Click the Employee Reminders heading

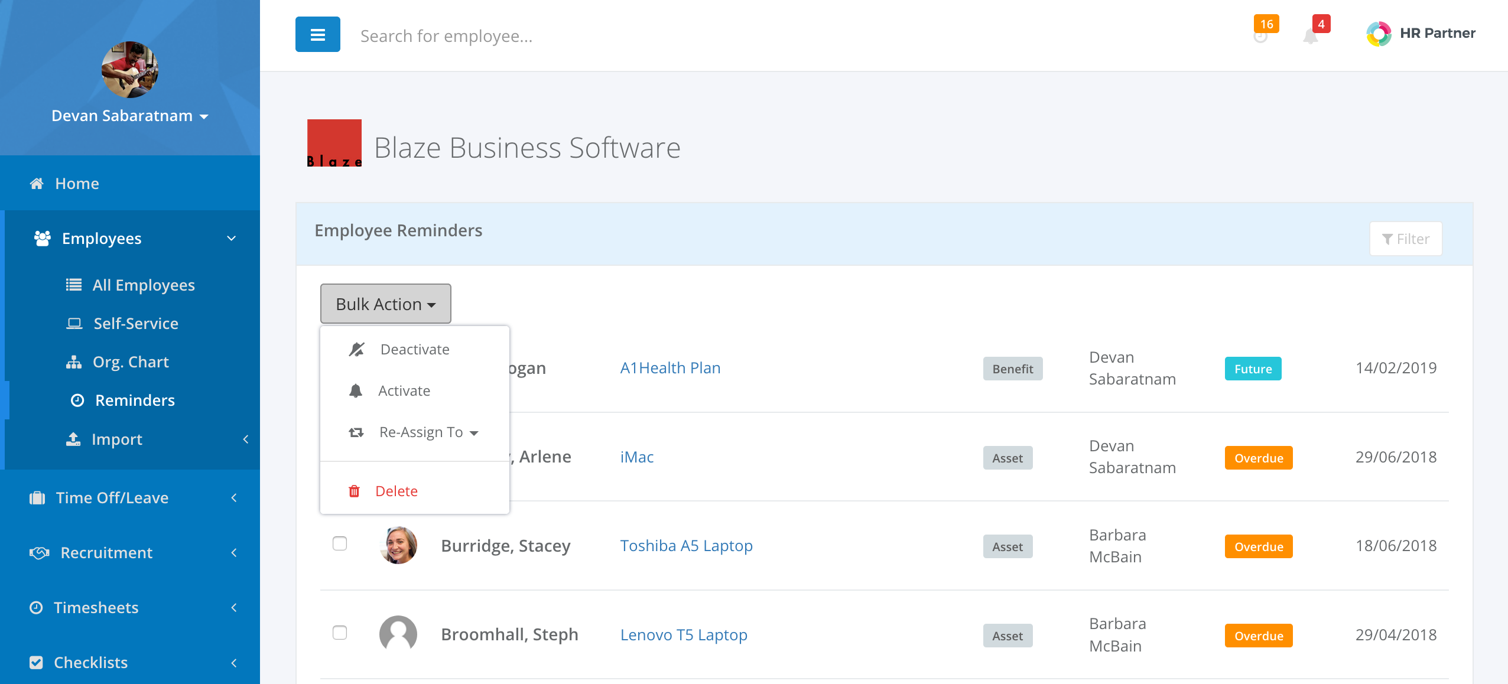398,230
